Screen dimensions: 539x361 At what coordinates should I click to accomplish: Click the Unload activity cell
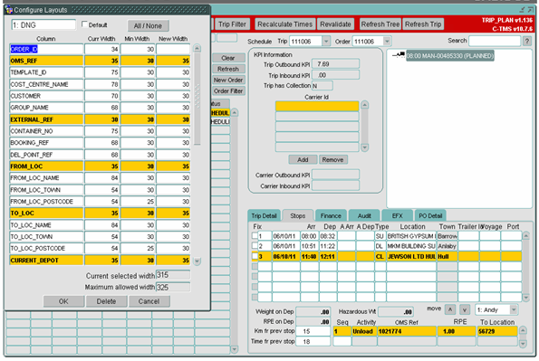(364, 331)
